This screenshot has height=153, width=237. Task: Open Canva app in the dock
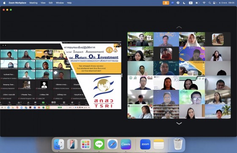(x=126, y=144)
